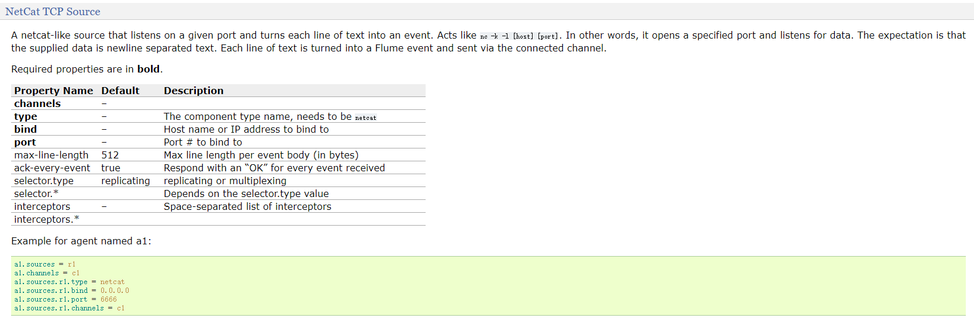
Task: Click the Property Name column header
Action: (x=53, y=91)
